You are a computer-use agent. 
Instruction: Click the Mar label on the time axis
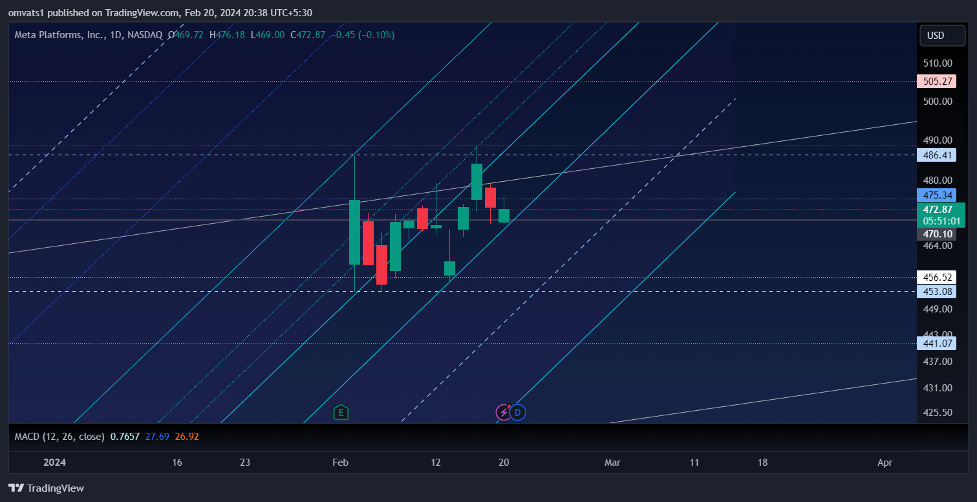(612, 463)
